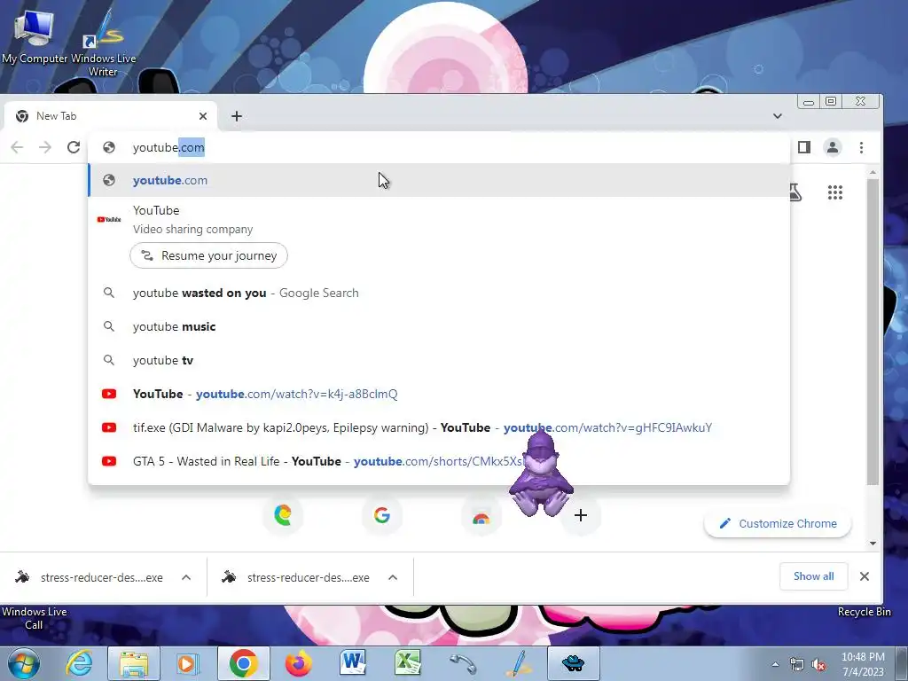Open the Google apps grid icon
This screenshot has height=681, width=908.
click(834, 192)
